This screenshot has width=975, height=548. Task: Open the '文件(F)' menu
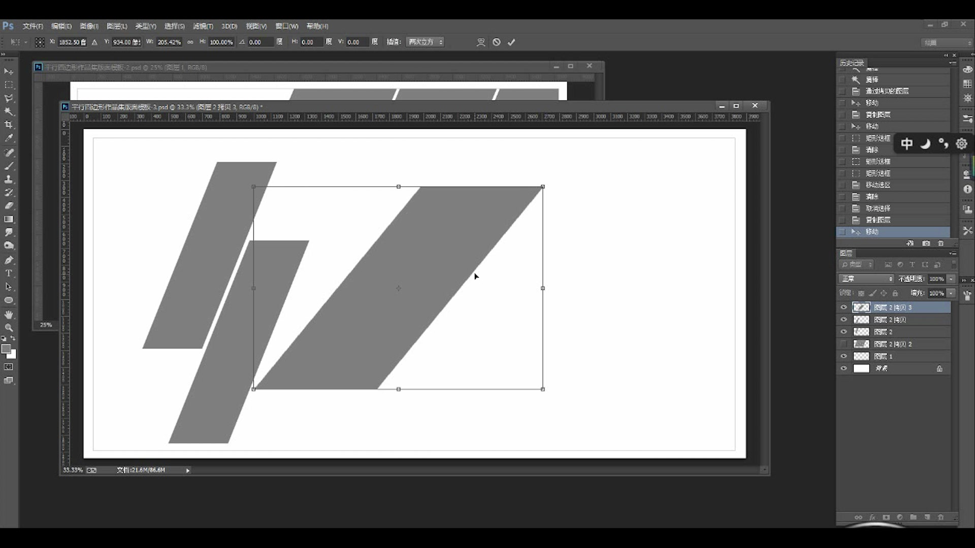32,26
